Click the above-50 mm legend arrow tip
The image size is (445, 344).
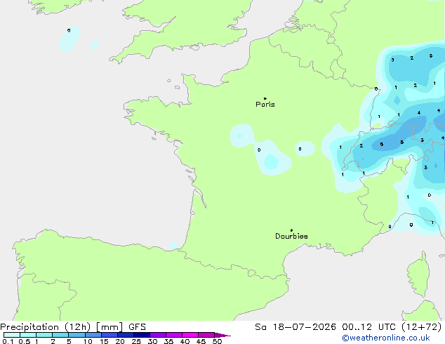[222, 335]
